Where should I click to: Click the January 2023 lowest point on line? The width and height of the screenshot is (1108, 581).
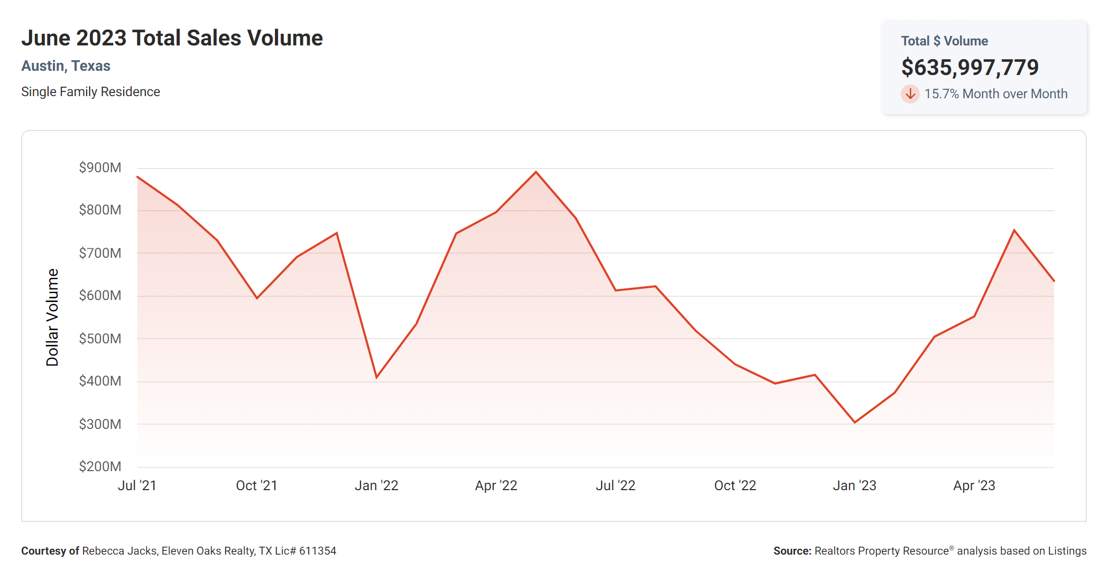(x=855, y=422)
